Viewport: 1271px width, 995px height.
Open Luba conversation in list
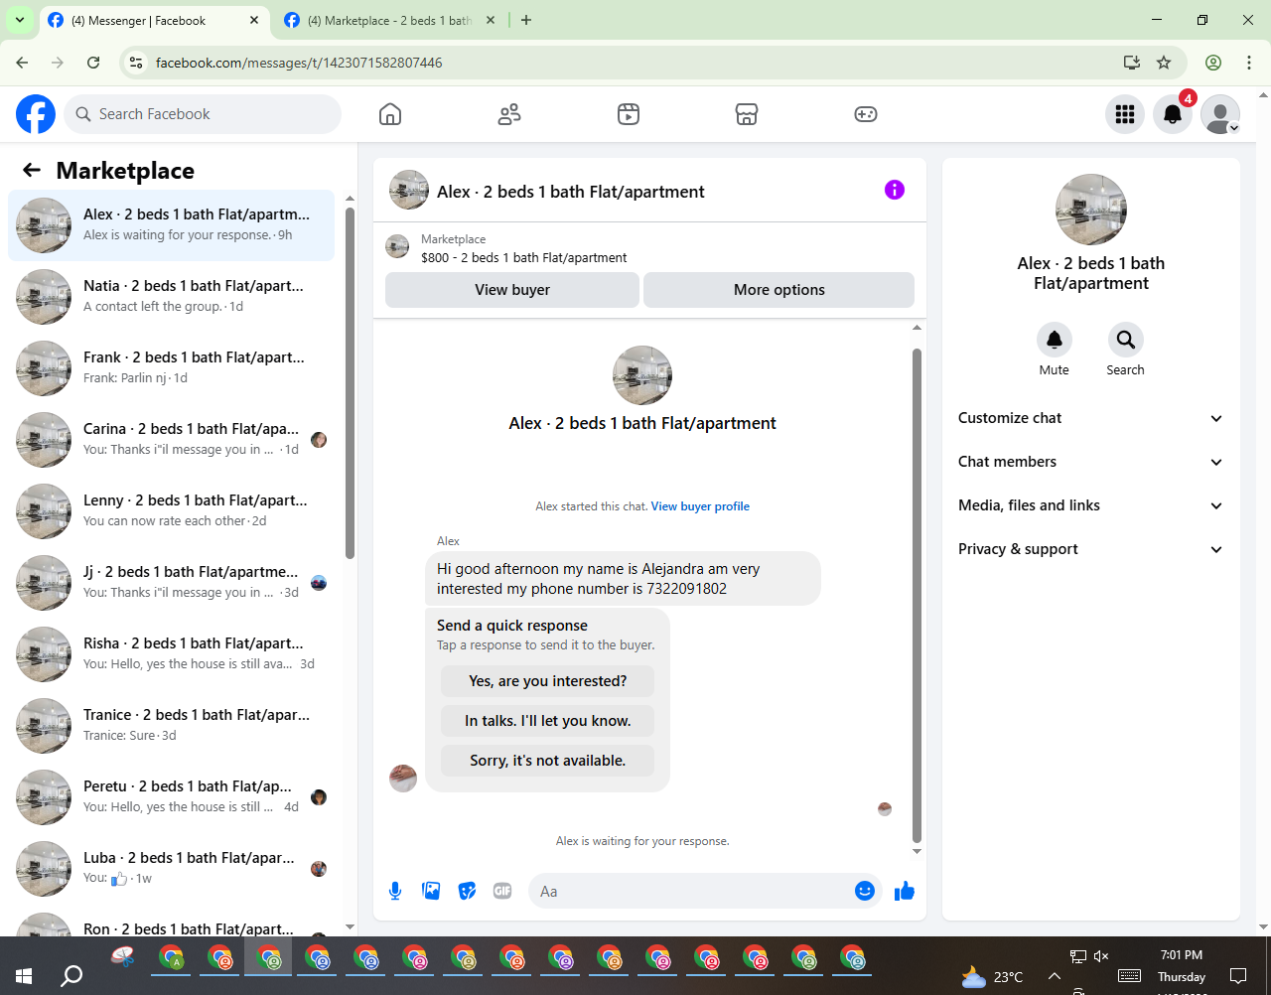pyautogui.click(x=171, y=868)
